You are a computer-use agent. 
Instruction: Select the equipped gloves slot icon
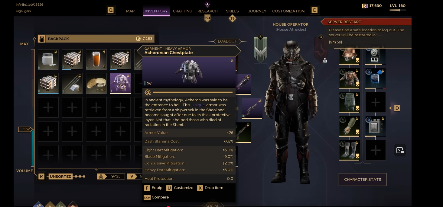coord(350,126)
